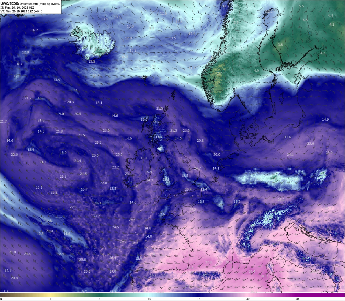Click the 37.8 value label
Viewport: 345px width, 301px height.
(x=208, y=262)
